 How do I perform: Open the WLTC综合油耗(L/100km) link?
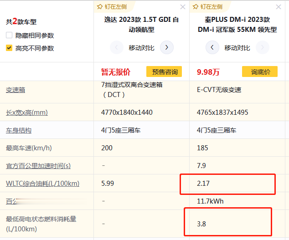pos(42,184)
